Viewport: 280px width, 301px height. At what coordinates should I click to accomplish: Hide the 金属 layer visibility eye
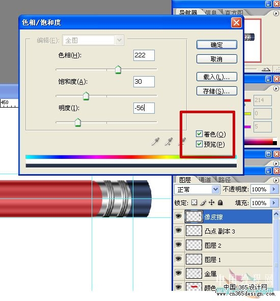[x=179, y=273]
